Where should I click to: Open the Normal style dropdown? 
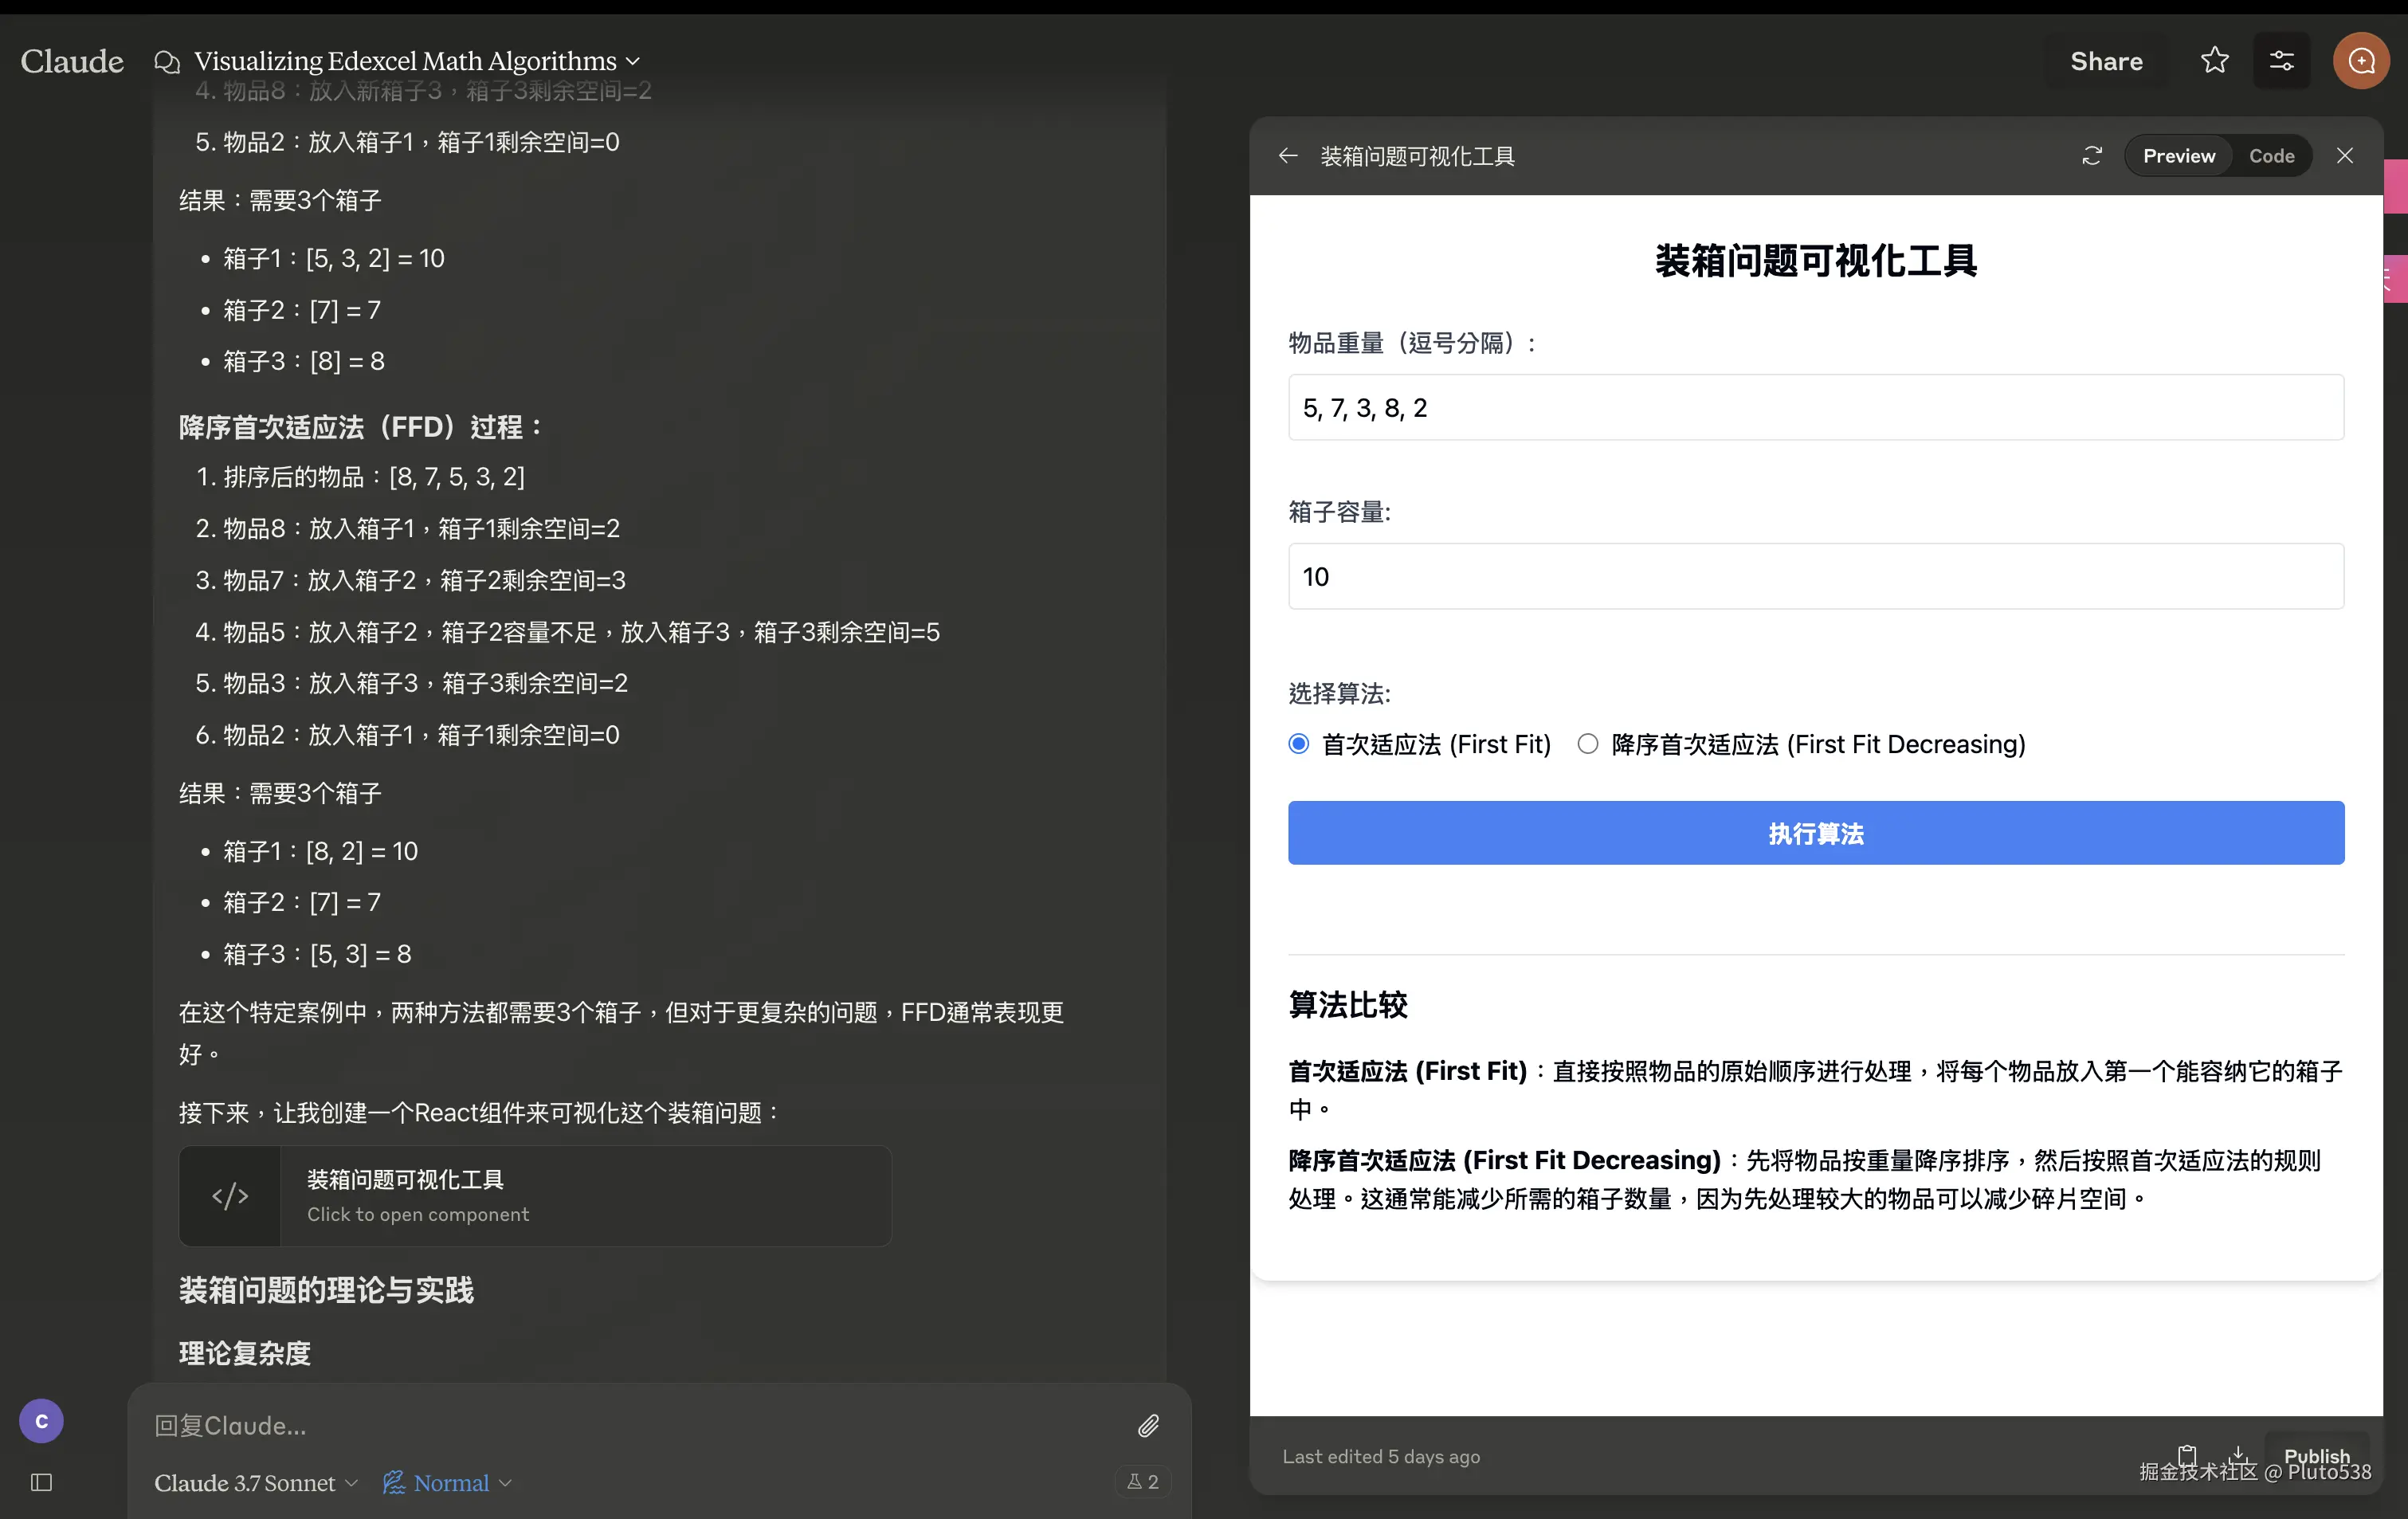click(x=448, y=1483)
